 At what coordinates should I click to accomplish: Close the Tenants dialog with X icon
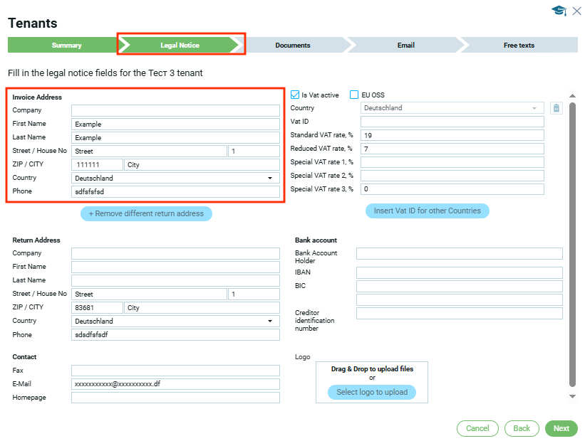point(577,11)
